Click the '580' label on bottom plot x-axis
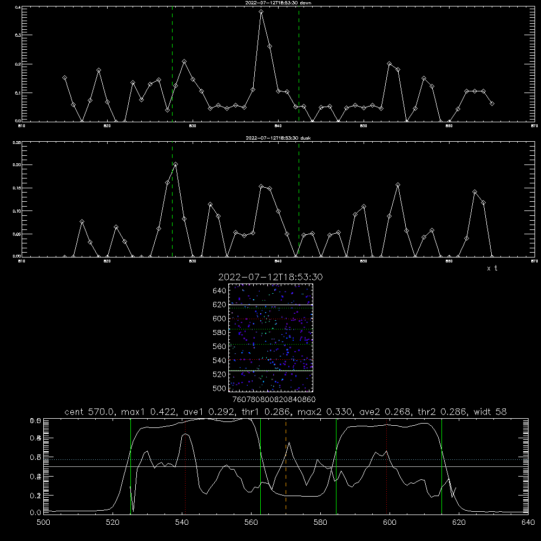Image resolution: width=541 pixels, height=541 pixels. point(320,523)
